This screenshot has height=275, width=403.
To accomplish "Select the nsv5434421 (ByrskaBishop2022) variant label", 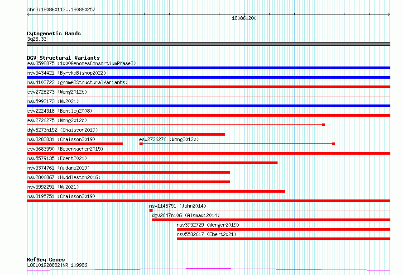I will 67,73.
